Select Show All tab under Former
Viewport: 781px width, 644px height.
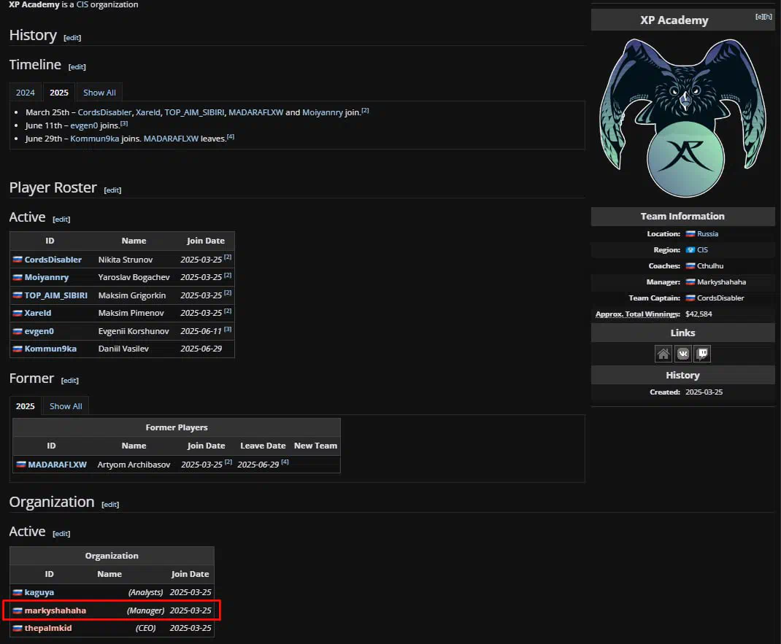click(x=66, y=406)
